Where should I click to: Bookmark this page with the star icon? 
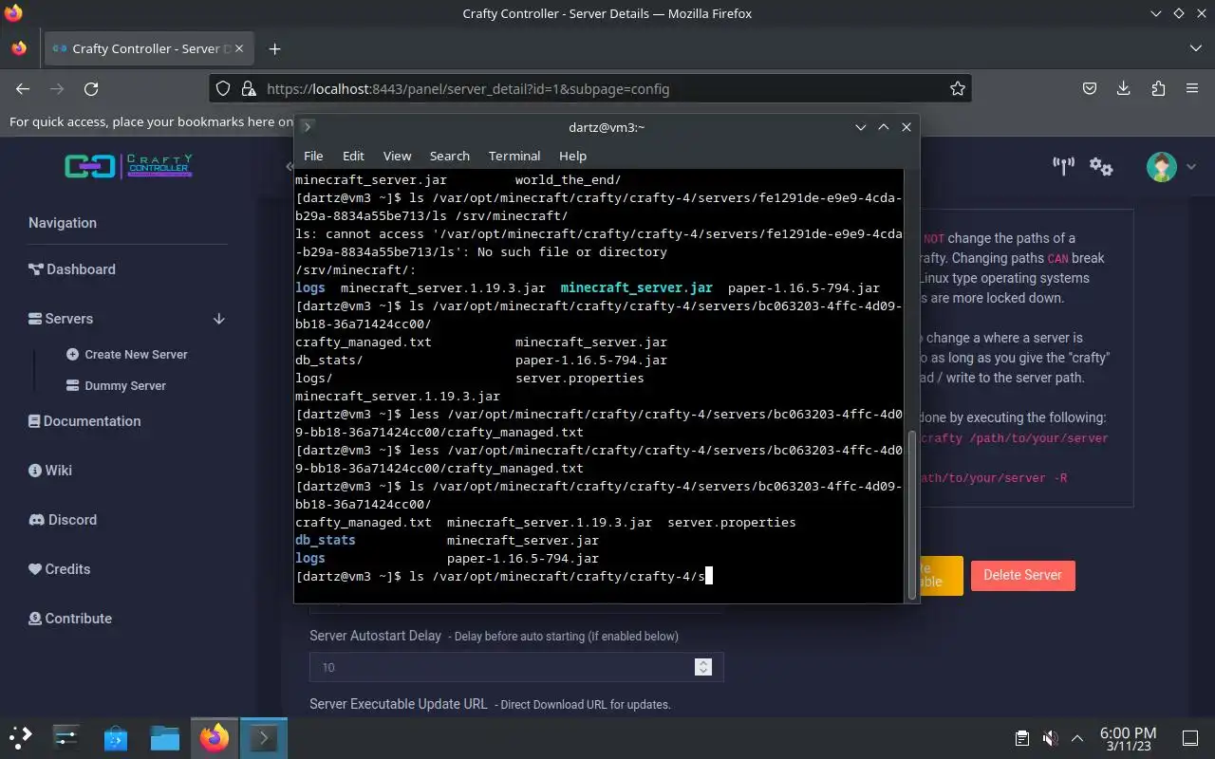click(957, 88)
